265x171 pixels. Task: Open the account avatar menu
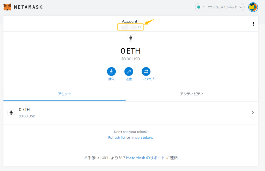(253, 7)
